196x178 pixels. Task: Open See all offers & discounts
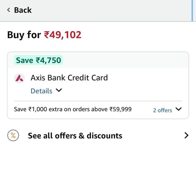click(75, 135)
